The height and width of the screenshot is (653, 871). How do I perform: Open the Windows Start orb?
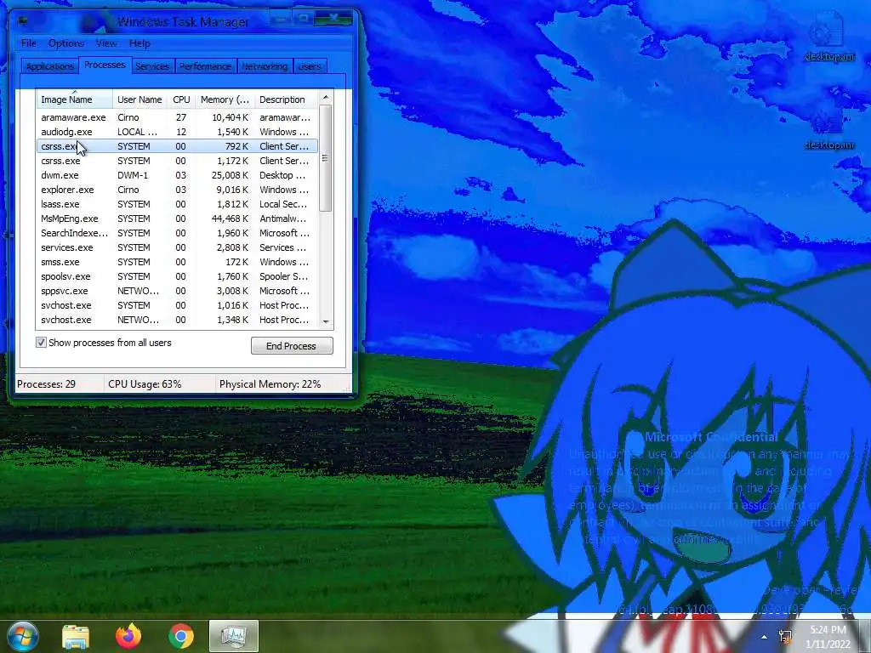(23, 636)
